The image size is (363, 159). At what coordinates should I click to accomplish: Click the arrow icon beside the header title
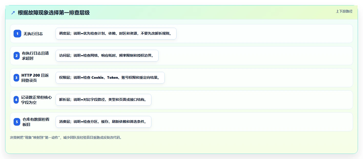13,13
